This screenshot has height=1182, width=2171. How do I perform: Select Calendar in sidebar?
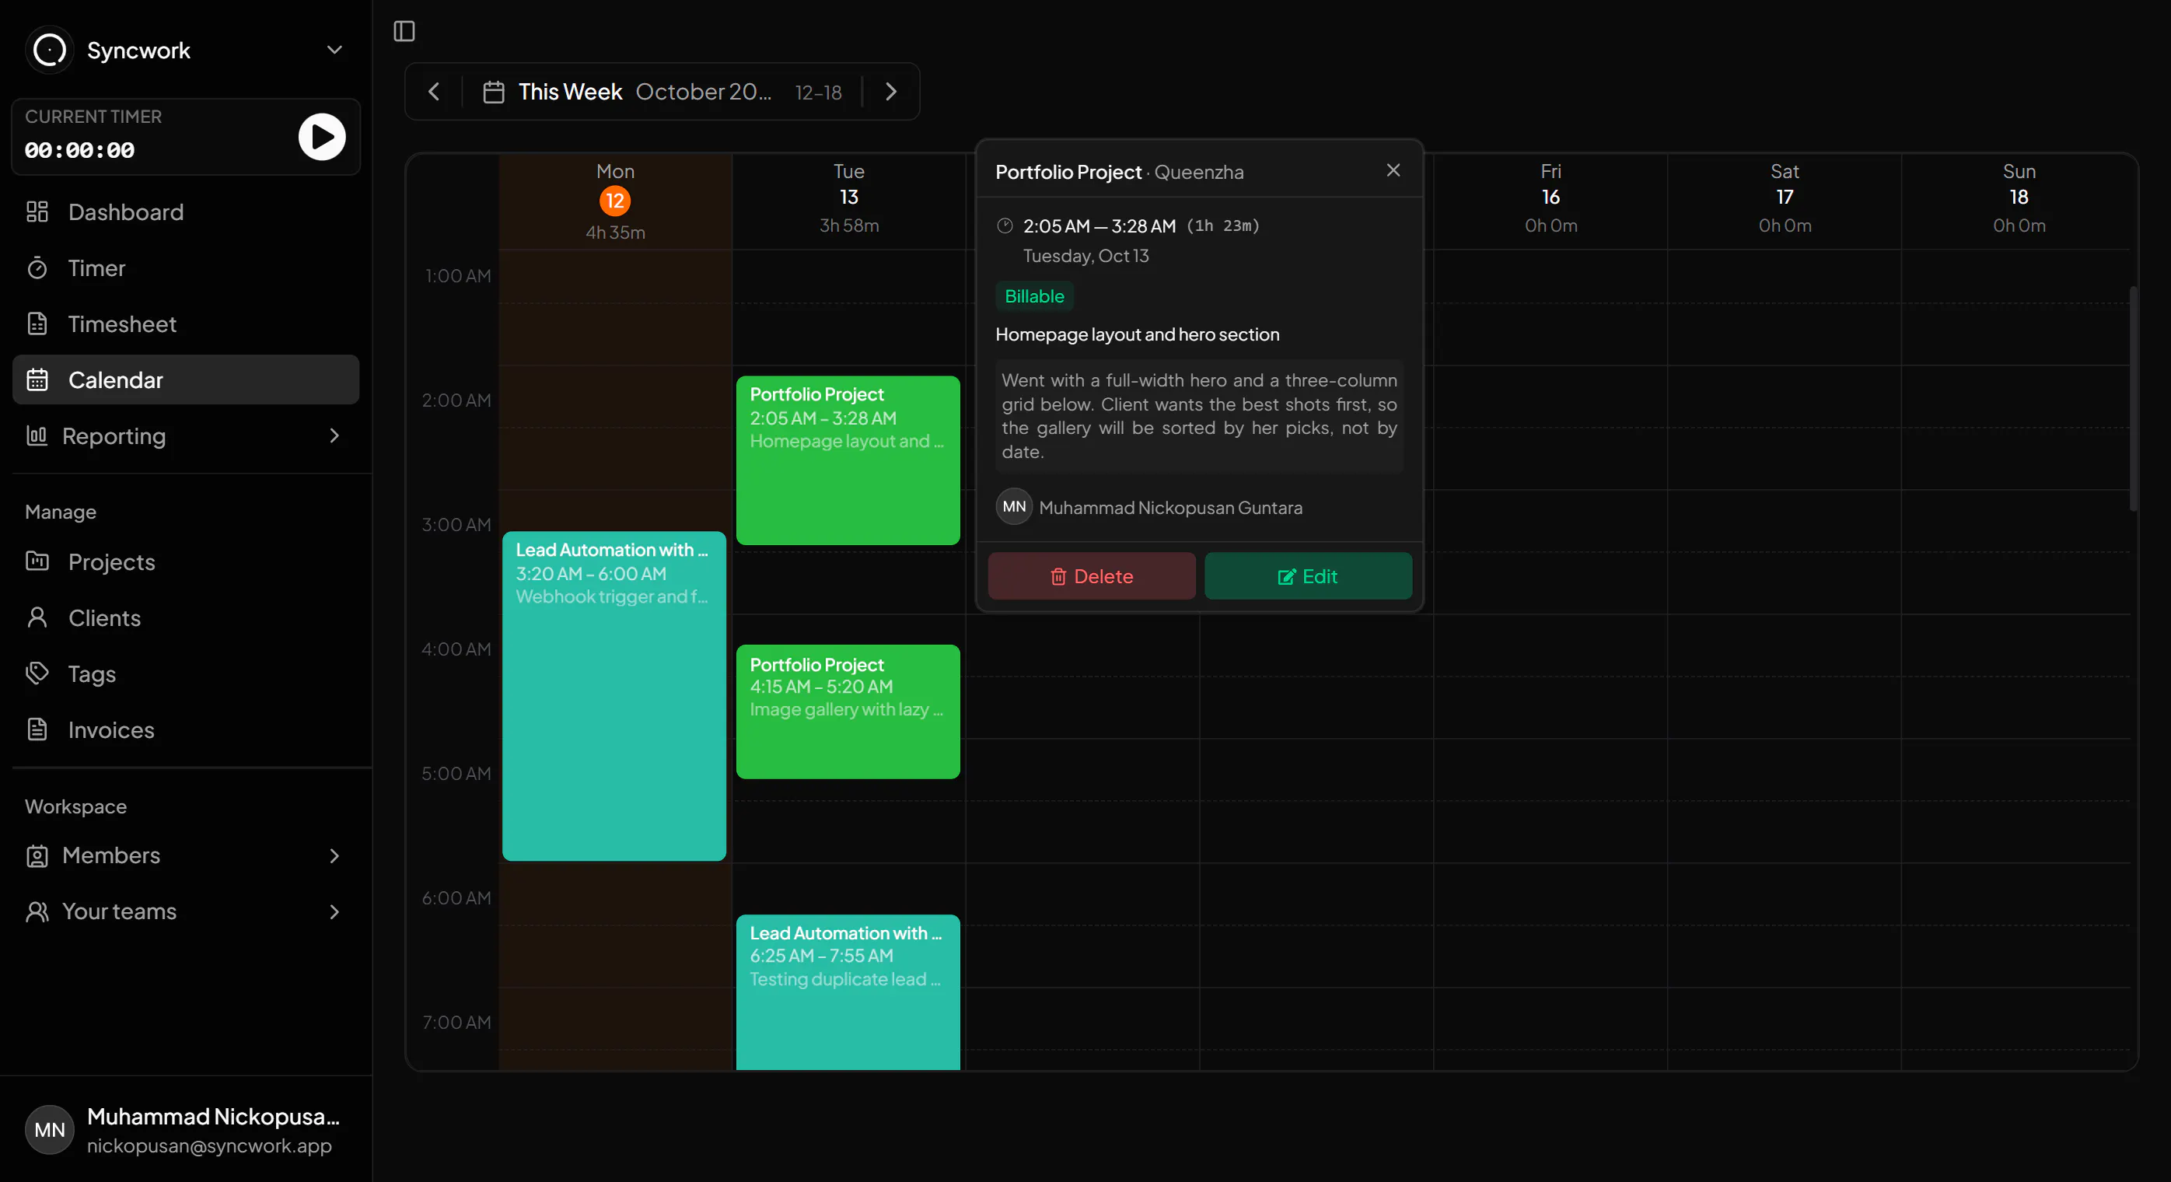click(x=187, y=379)
